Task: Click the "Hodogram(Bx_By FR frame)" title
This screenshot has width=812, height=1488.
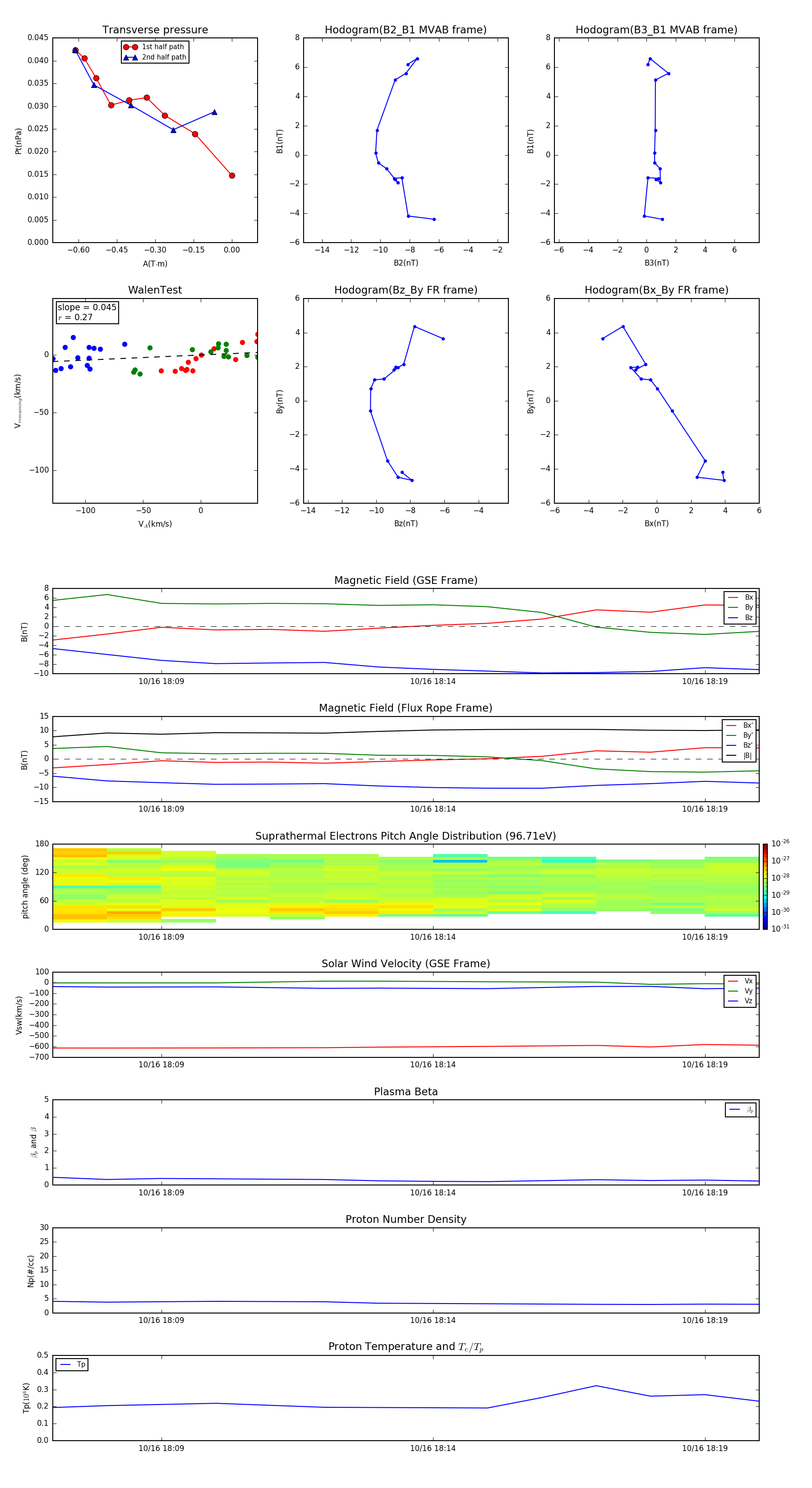Action: point(656,290)
